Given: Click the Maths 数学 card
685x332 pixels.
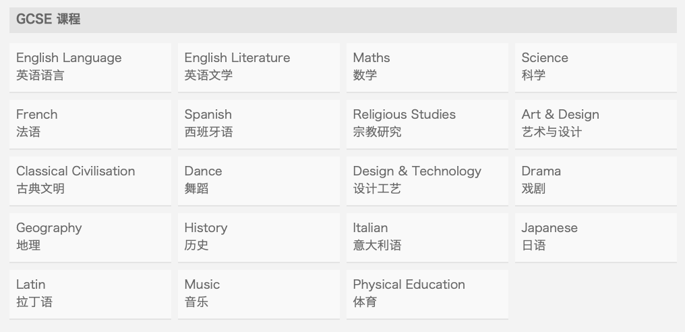Looking at the screenshot, I should click(x=427, y=67).
